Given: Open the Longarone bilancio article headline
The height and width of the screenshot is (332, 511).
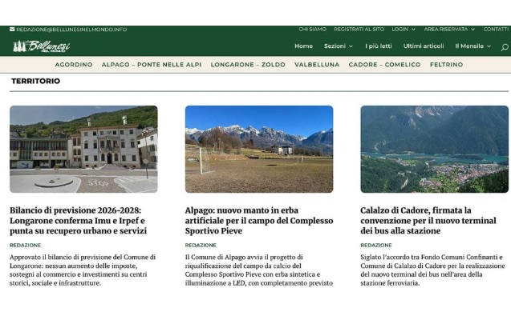Looking at the screenshot, I should click(79, 221).
